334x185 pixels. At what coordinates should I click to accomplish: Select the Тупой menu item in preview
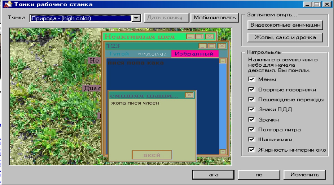(x=119, y=54)
